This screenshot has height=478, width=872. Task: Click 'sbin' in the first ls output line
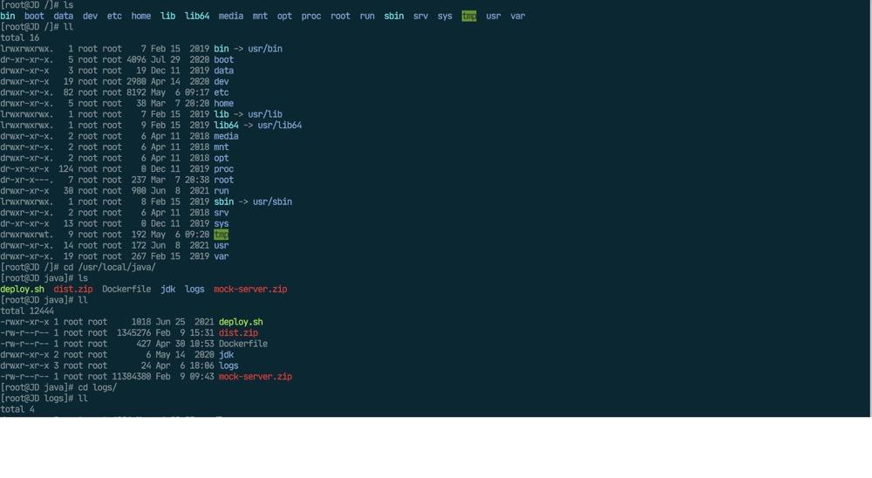coord(394,17)
